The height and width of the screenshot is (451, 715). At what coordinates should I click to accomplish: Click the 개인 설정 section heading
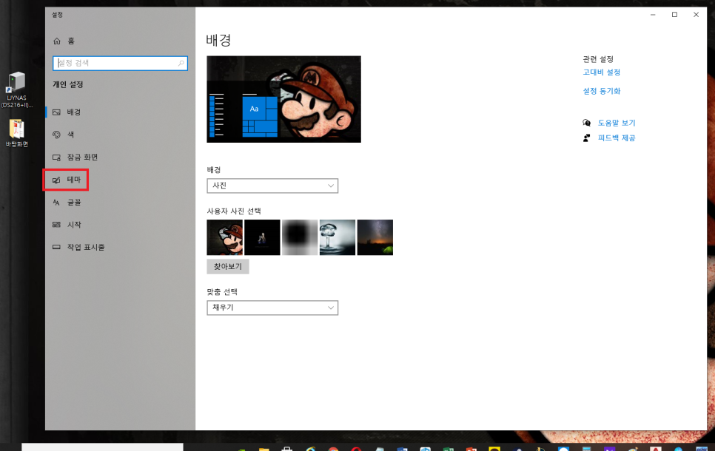tap(68, 84)
